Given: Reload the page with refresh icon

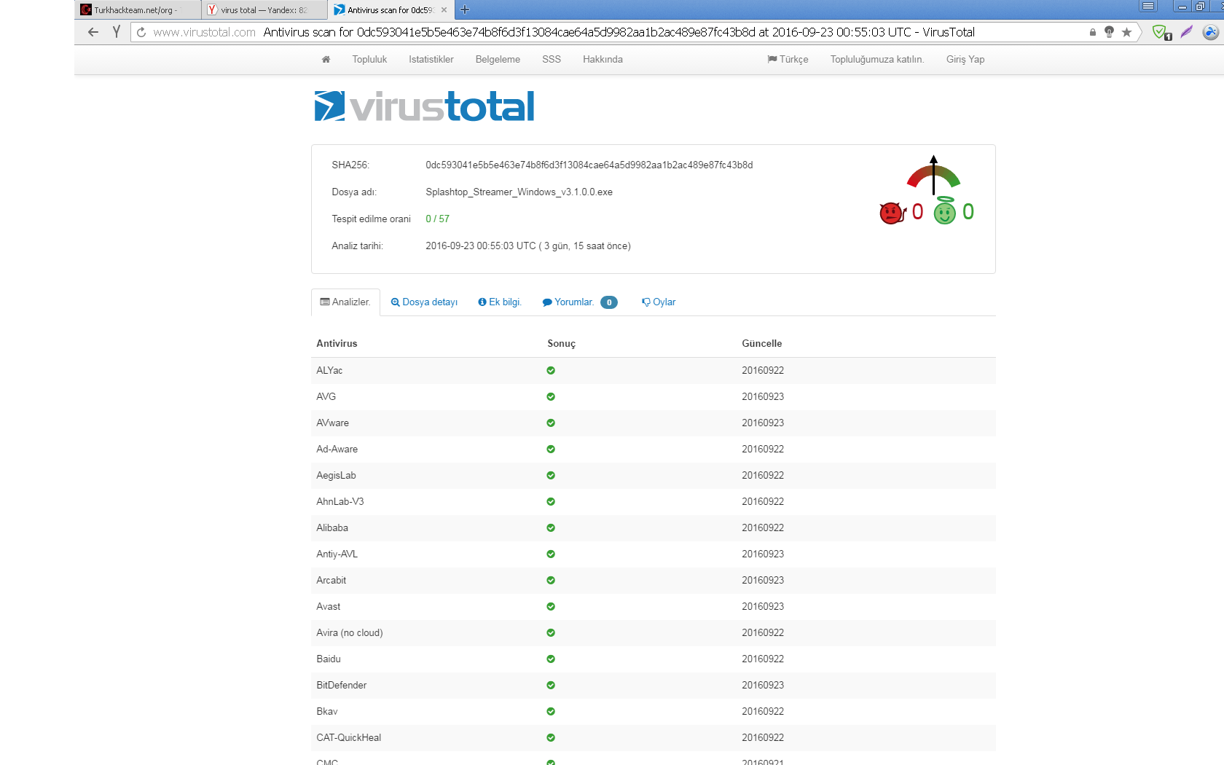Looking at the screenshot, I should click(141, 32).
